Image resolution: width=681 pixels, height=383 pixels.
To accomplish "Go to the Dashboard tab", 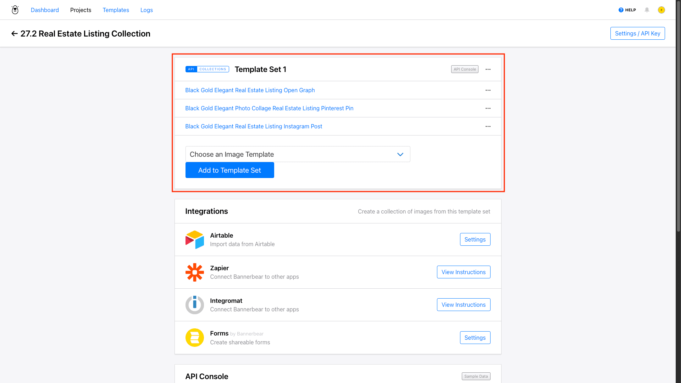I will tap(45, 10).
